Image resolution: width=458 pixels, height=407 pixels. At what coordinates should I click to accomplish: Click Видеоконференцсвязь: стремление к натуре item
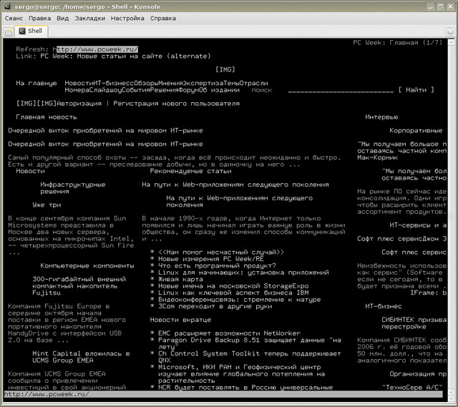[x=239, y=300]
